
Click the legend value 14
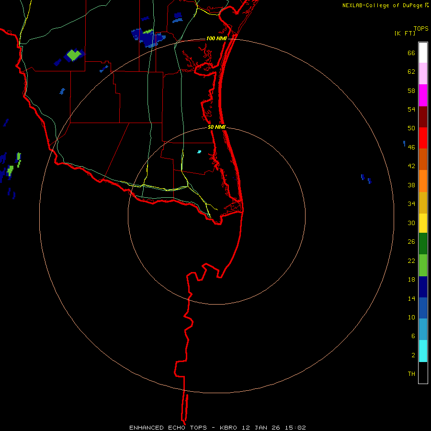pos(411,298)
